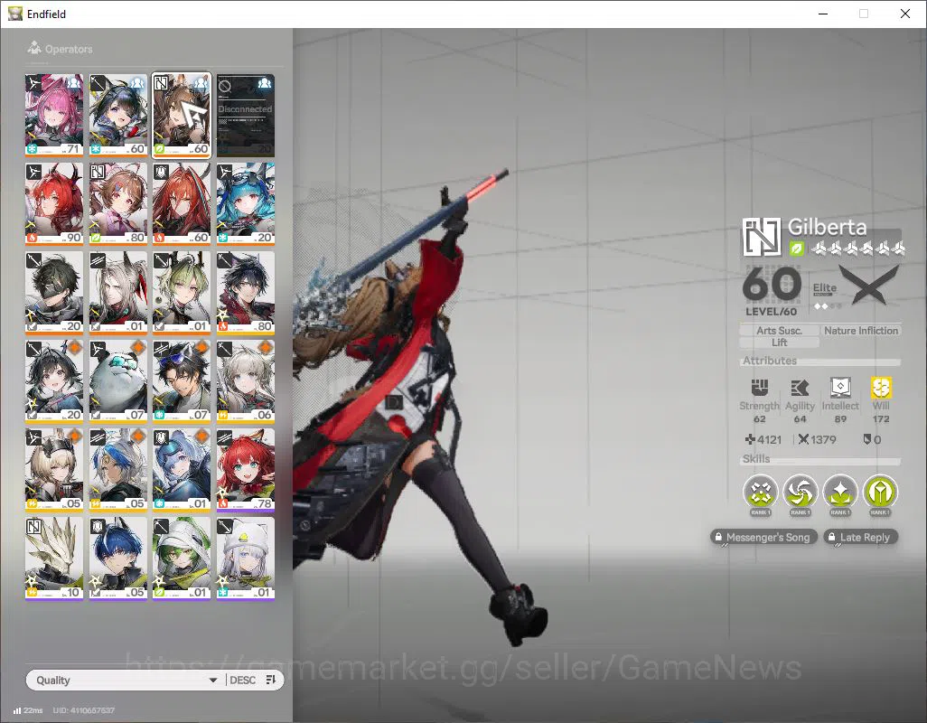Click the 22ms latency readout
Viewport: 927px width, 723px height.
[33, 710]
